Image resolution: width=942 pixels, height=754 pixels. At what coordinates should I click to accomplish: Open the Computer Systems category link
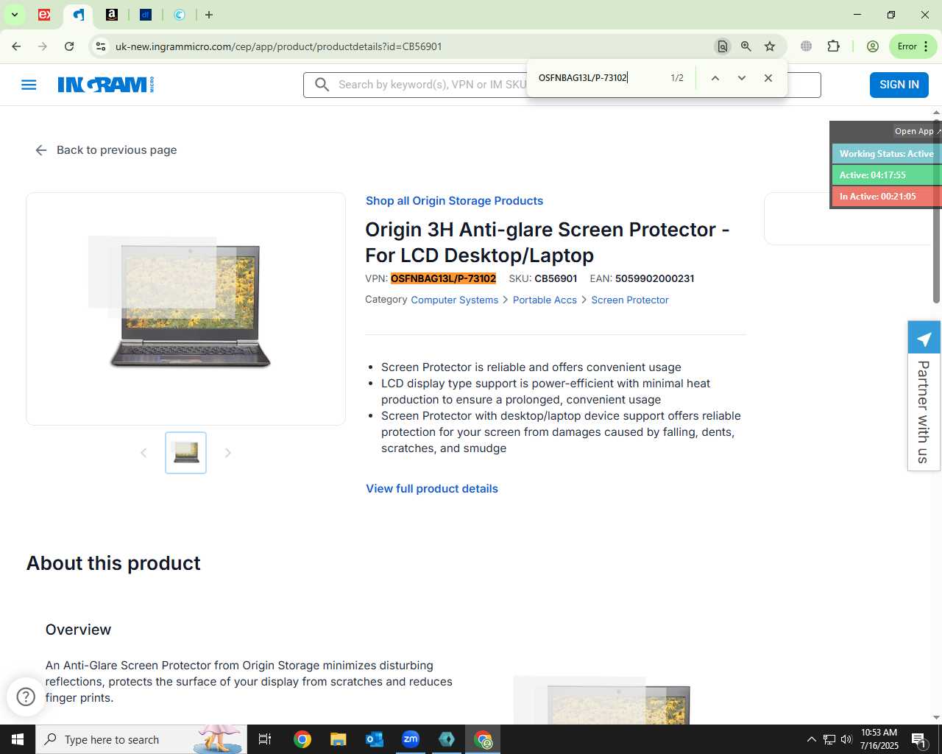pyautogui.click(x=454, y=300)
